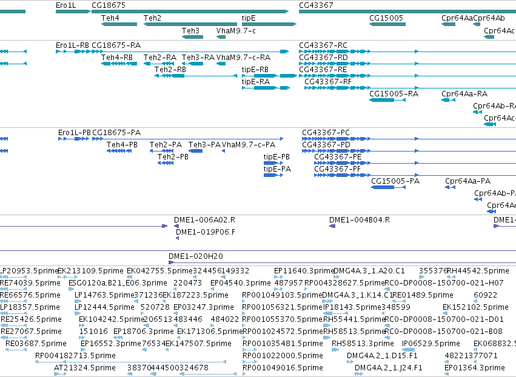Select the ESG0120a.B21_E06.3prime EST label

pos(118,283)
